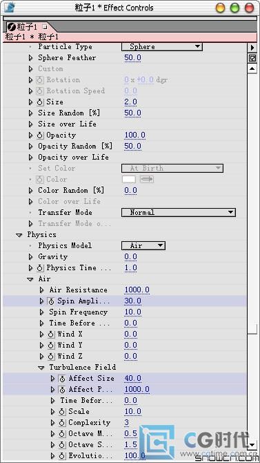Click the Color white swatch
Screen dimensions: 260x463
pos(129,179)
